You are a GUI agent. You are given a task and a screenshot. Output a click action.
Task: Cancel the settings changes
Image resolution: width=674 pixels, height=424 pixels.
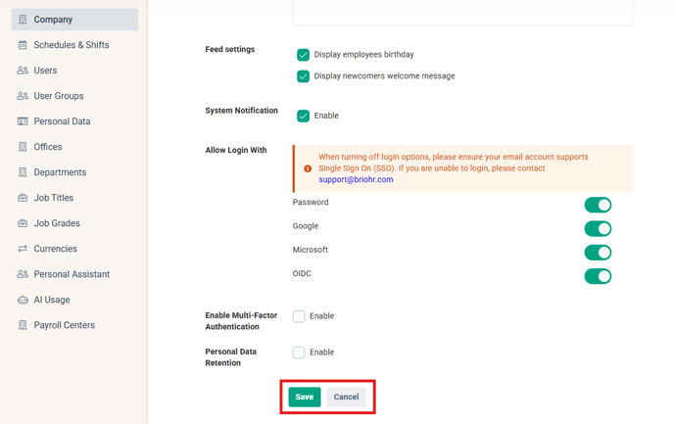346,397
